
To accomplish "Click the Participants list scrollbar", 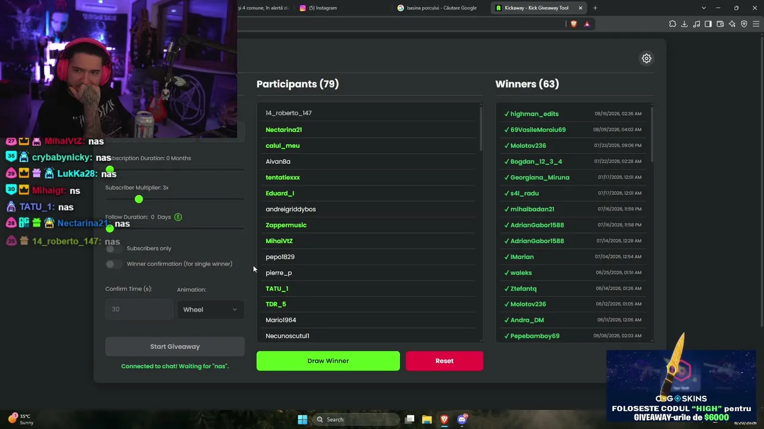I will point(480,129).
